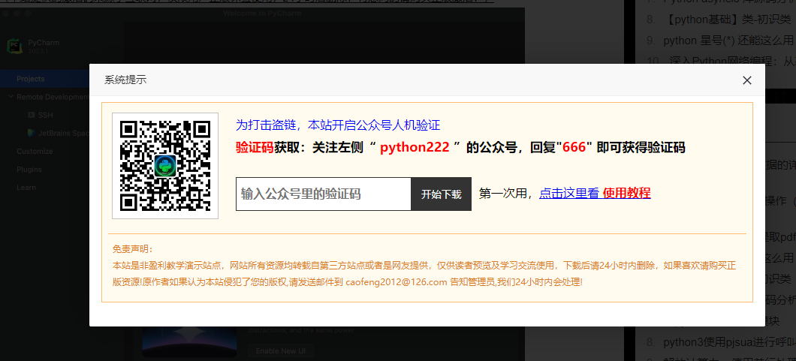The height and width of the screenshot is (361, 796).
Task: Switch to the Customize tab
Action: click(35, 151)
